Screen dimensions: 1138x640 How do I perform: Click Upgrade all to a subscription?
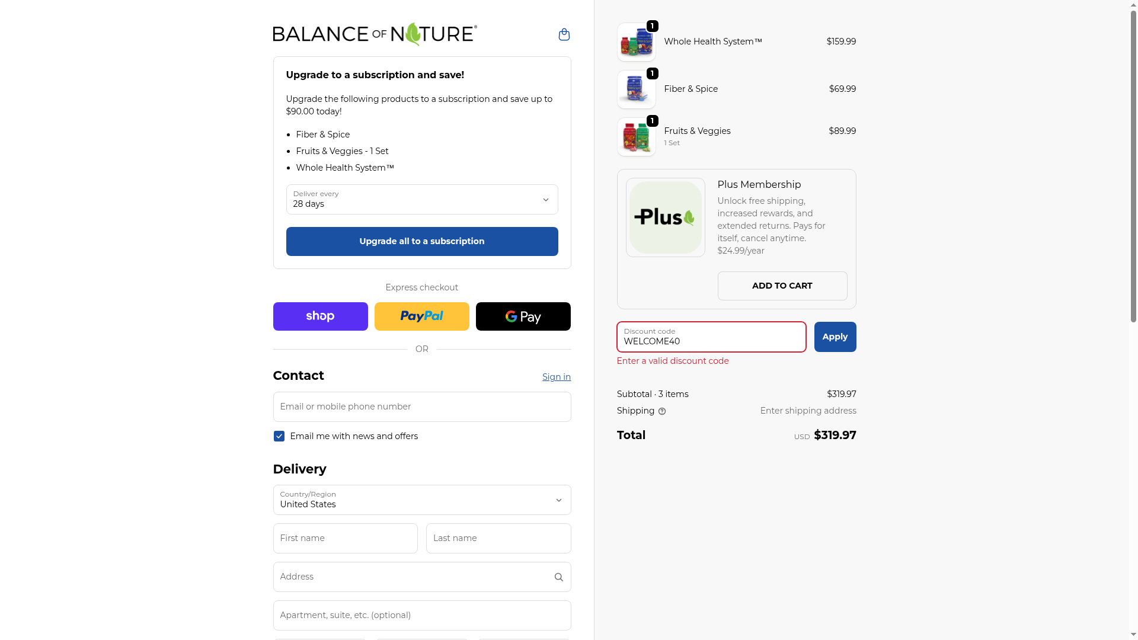coord(421,241)
